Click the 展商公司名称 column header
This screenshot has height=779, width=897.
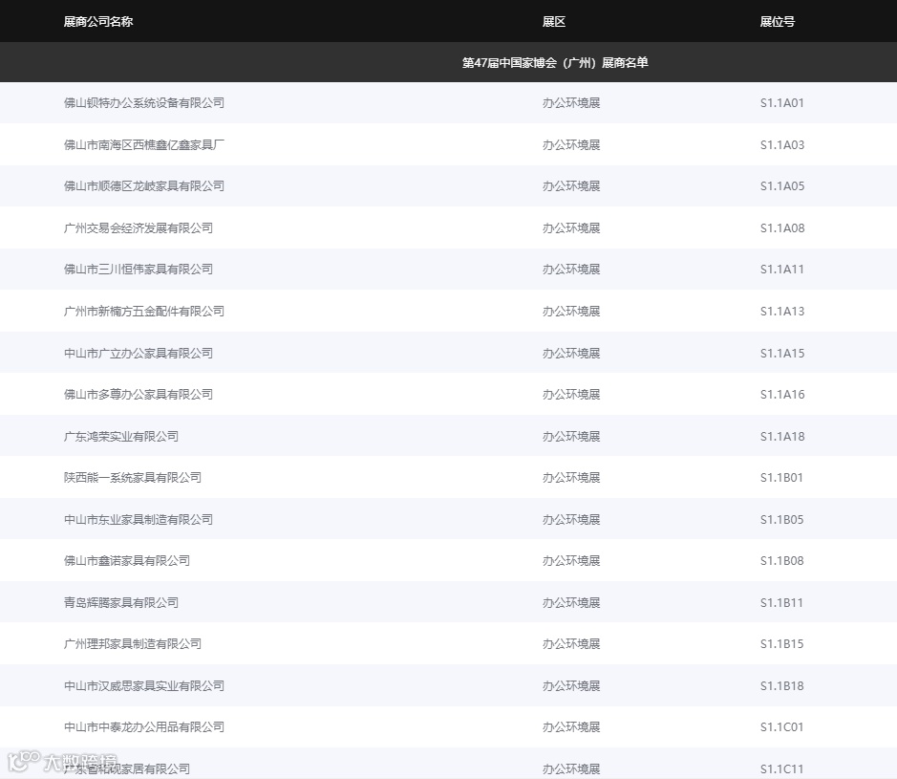98,22
